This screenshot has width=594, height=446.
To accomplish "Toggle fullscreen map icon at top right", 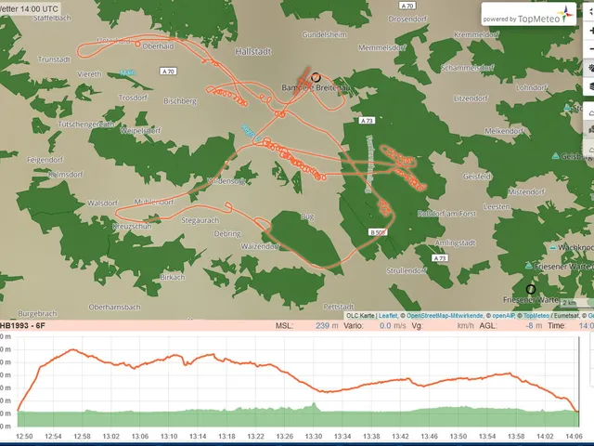I will pos(590,10).
